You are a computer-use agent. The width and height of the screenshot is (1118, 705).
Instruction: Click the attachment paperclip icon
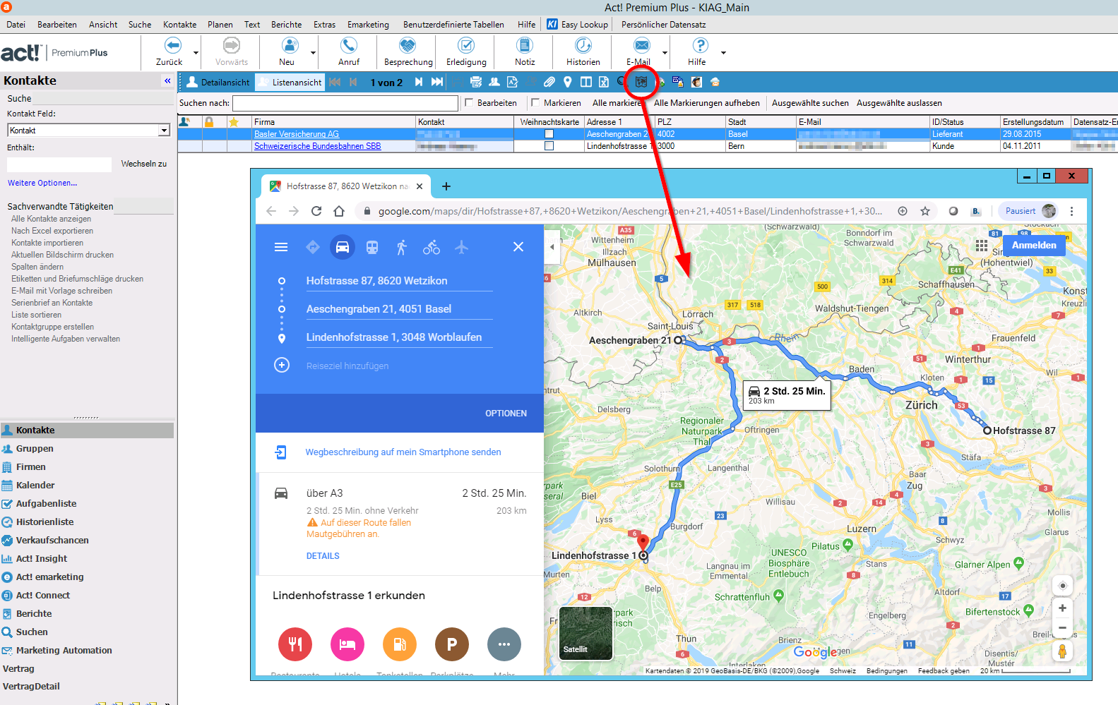(x=549, y=82)
